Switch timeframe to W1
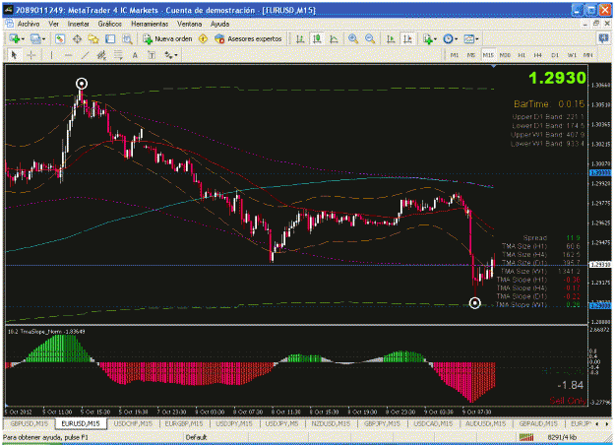The height and width of the screenshot is (445, 615). [572, 55]
